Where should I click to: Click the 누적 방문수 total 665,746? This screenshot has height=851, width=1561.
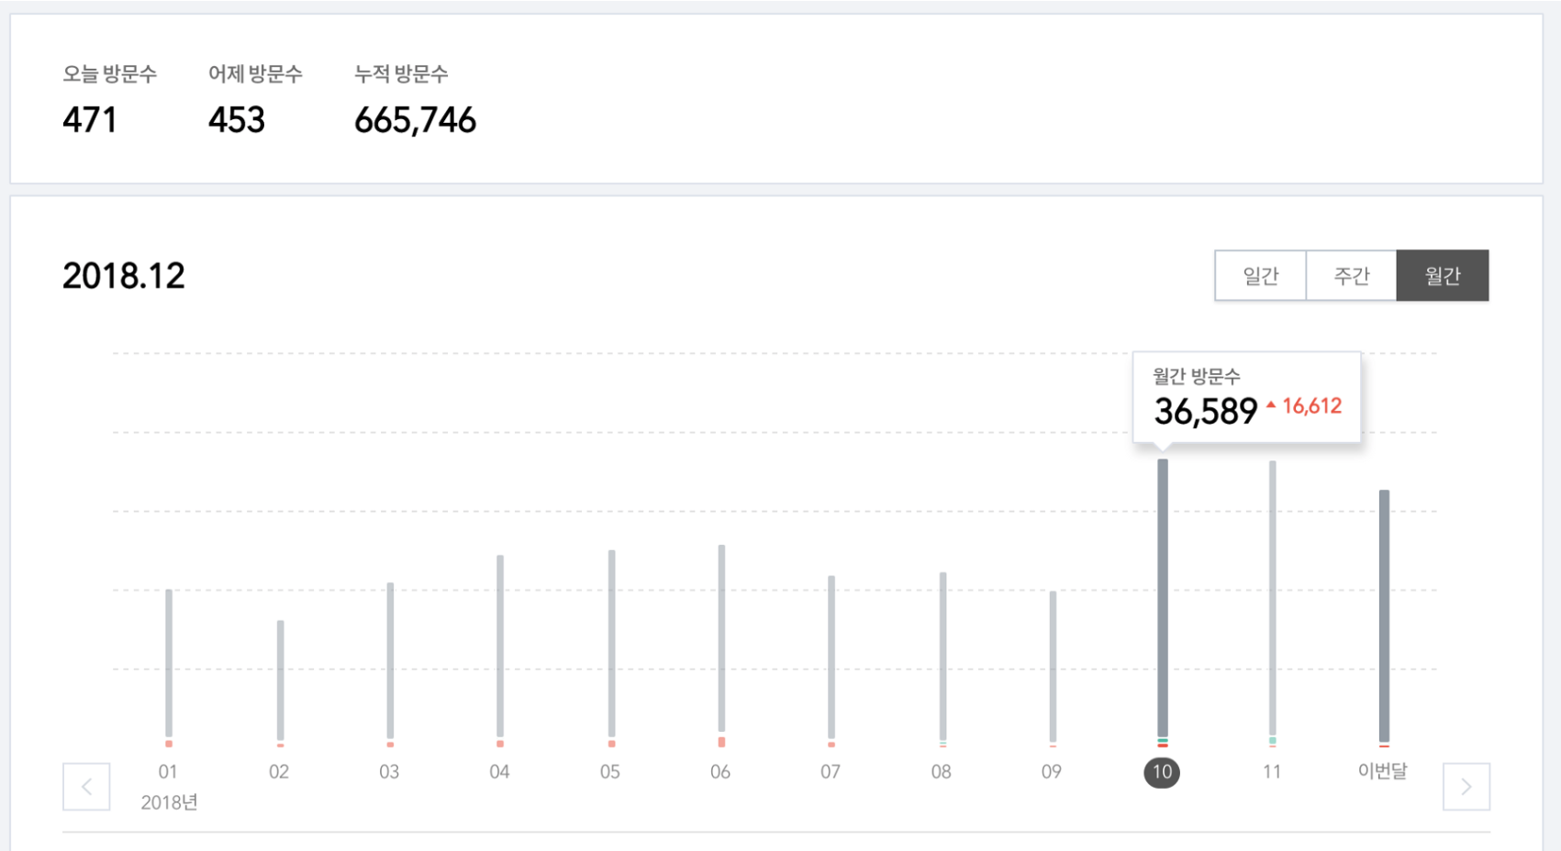(415, 120)
